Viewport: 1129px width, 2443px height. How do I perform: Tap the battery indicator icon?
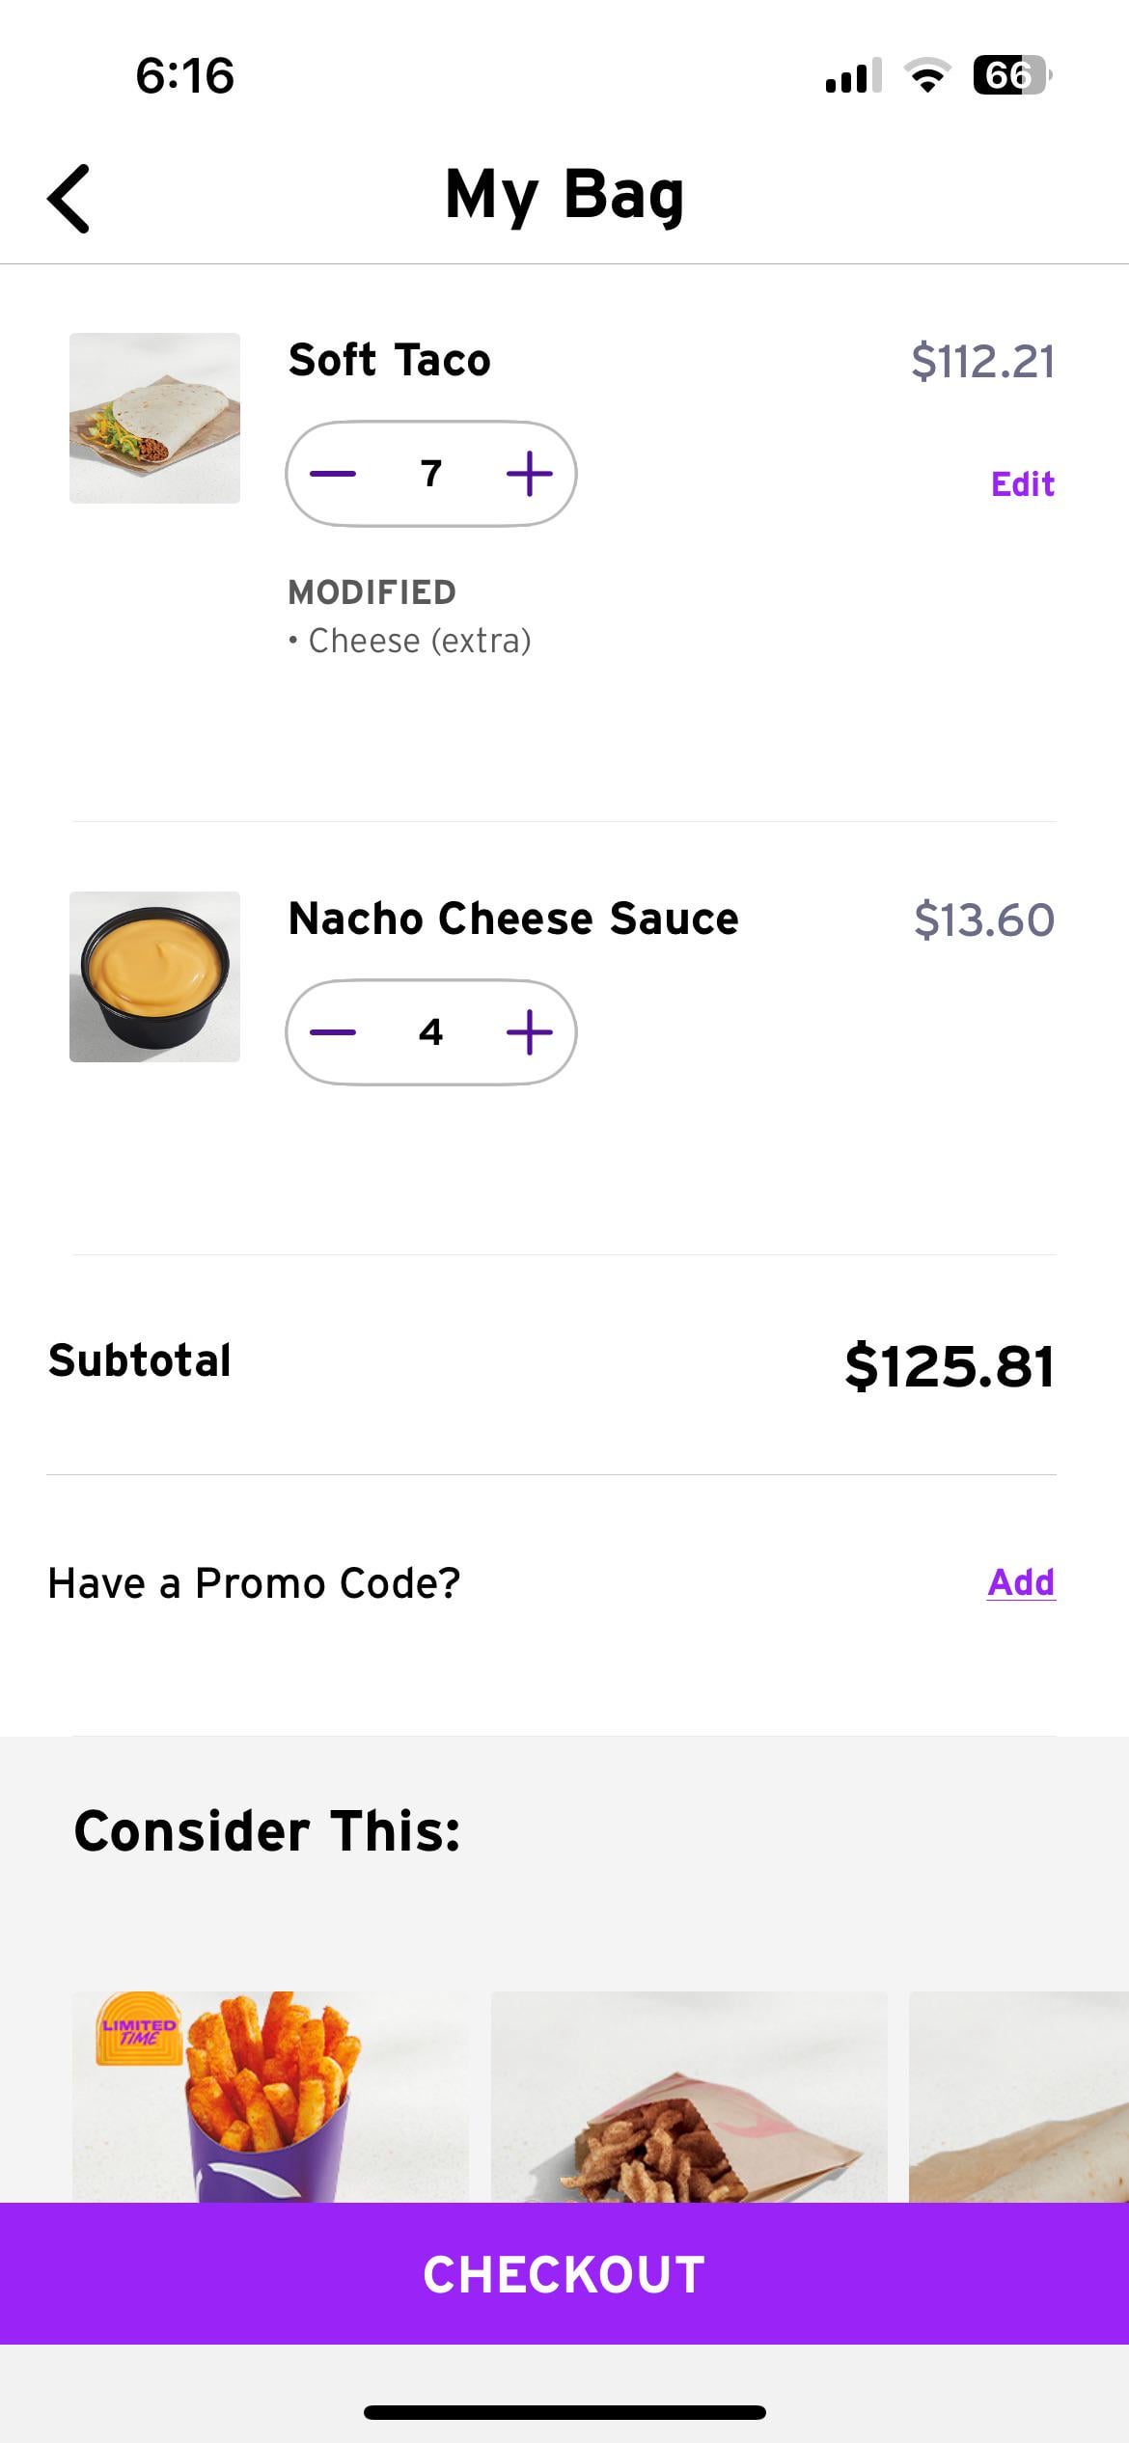pos(1011,75)
